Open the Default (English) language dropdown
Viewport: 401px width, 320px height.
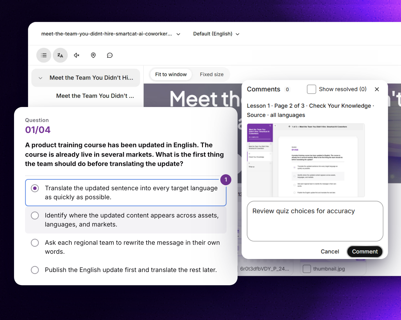(216, 34)
